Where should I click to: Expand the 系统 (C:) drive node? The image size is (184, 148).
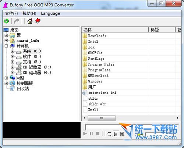tap(13, 51)
